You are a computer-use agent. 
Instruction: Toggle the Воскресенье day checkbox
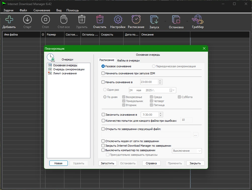[x=124, y=97]
